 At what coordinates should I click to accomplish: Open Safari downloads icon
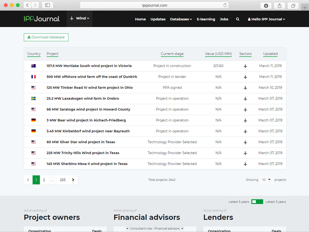pyautogui.click(x=266, y=5)
